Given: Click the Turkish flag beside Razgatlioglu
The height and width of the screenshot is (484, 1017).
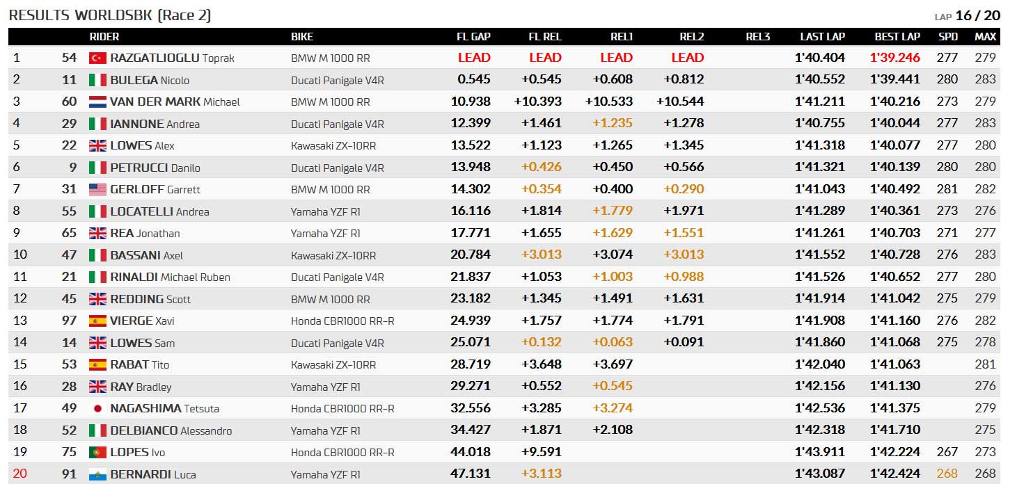Looking at the screenshot, I should pos(97,58).
